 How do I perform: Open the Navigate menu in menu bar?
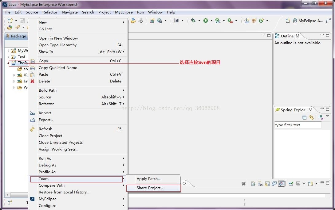pyautogui.click(x=70, y=12)
